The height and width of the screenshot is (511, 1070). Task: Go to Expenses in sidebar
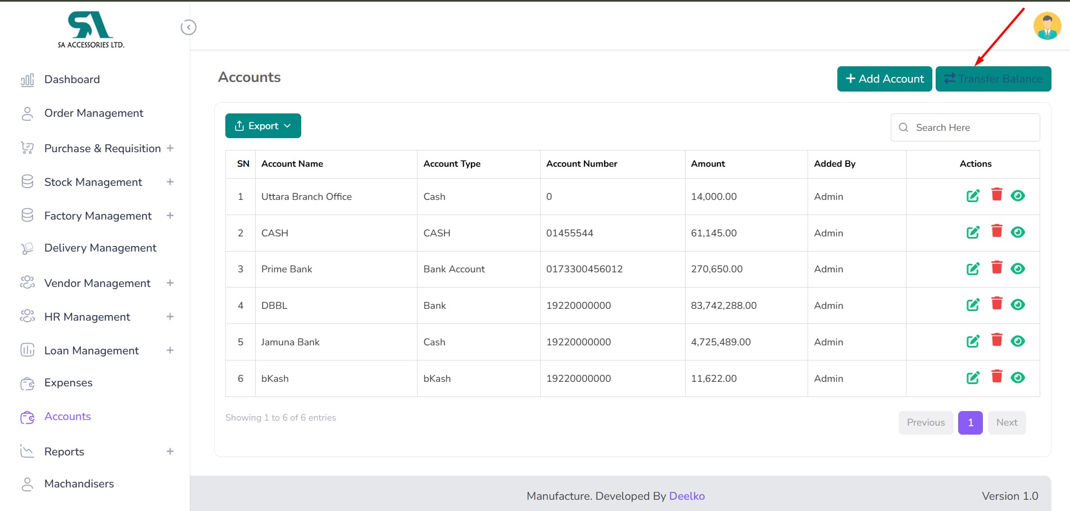click(68, 383)
